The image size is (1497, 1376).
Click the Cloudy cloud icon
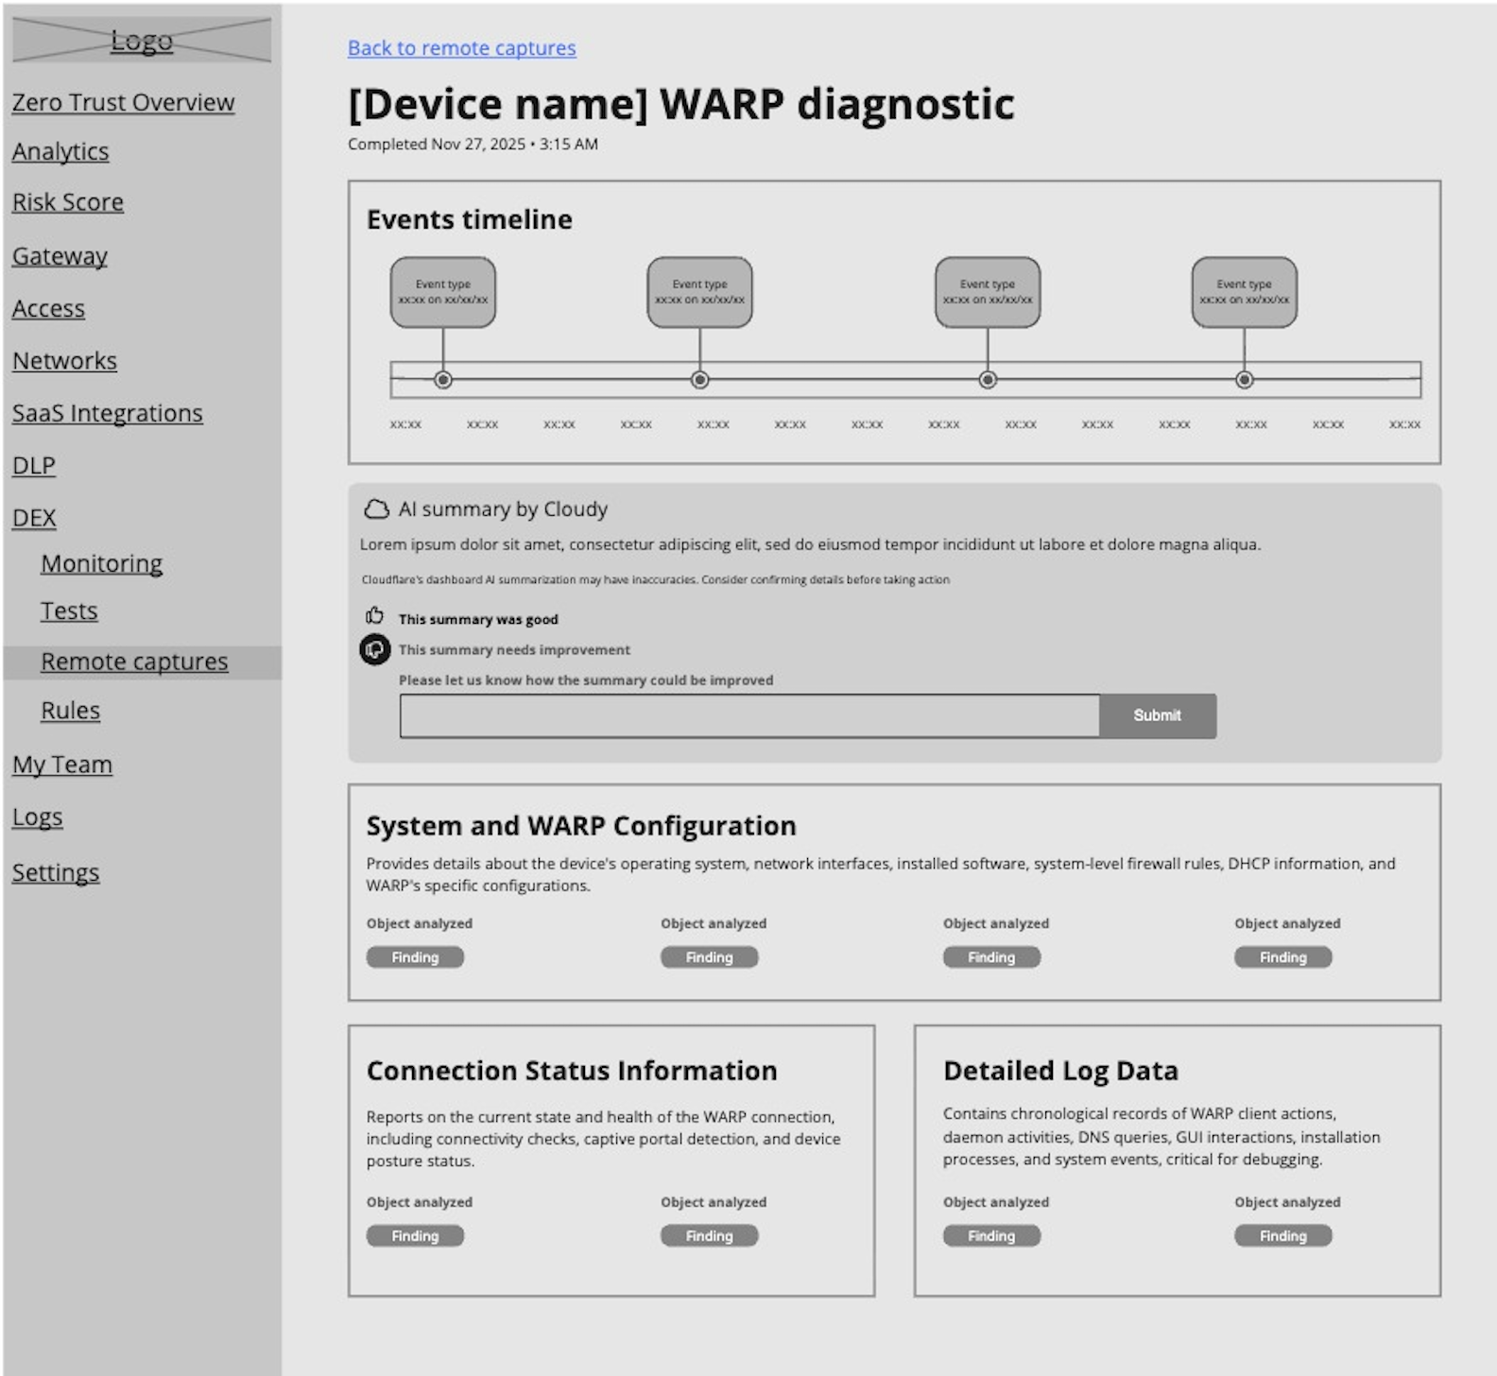[x=376, y=509]
